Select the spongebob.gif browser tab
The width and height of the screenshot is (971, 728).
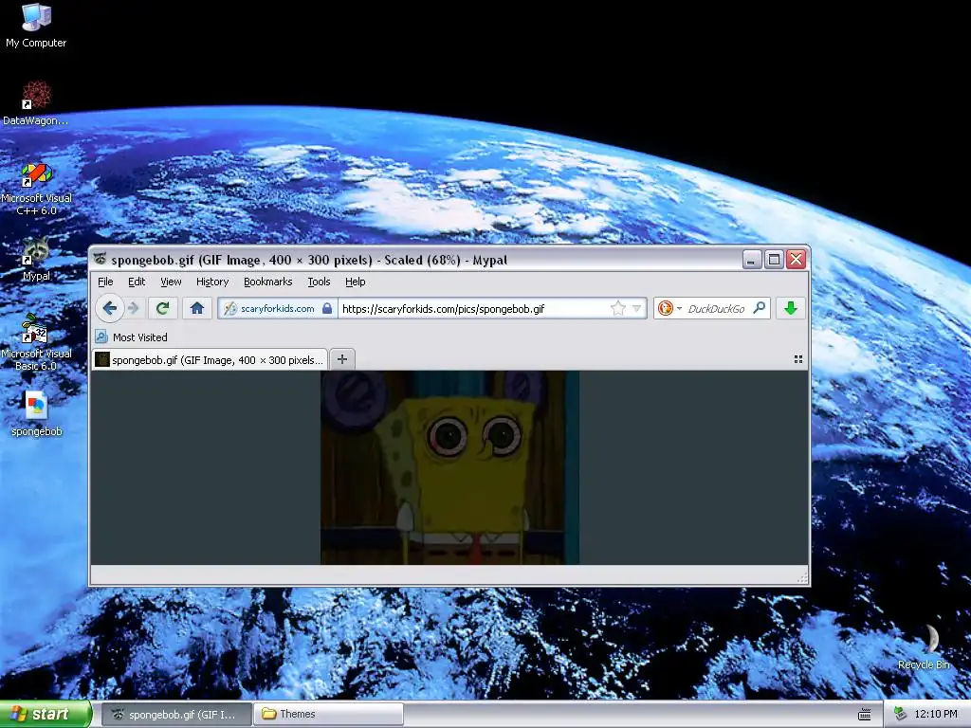[x=210, y=359]
